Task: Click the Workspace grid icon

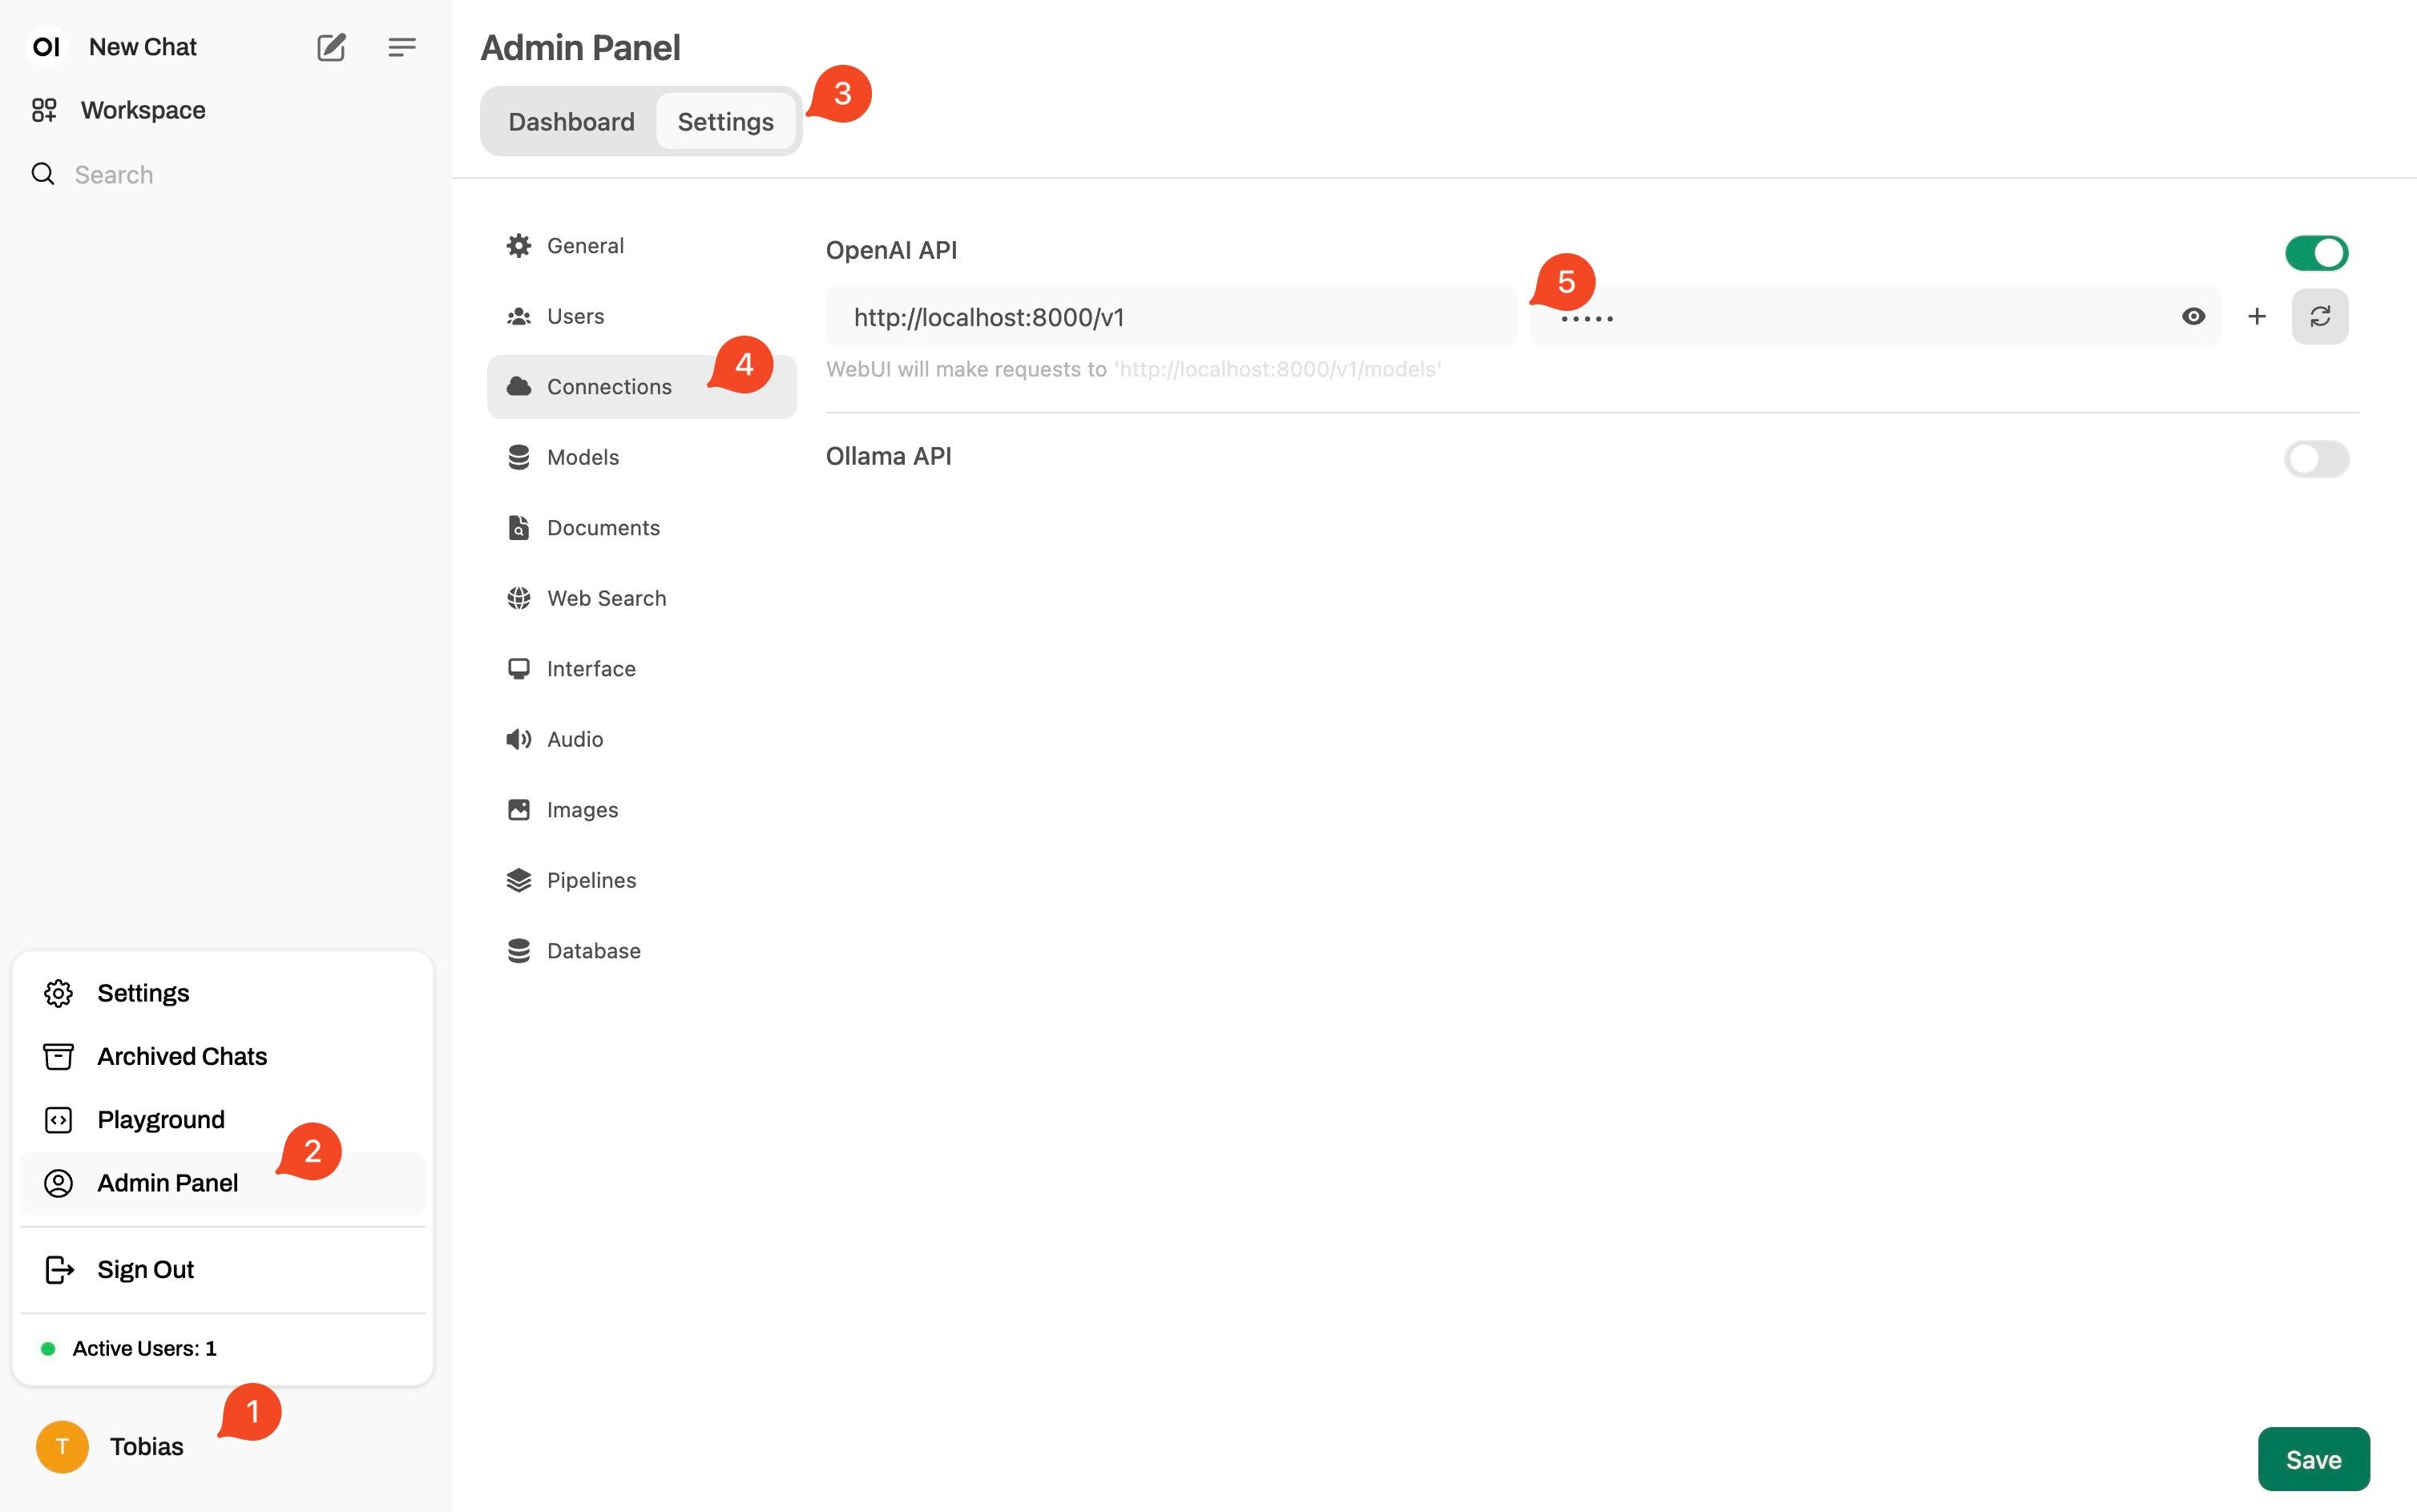Action: (44, 110)
